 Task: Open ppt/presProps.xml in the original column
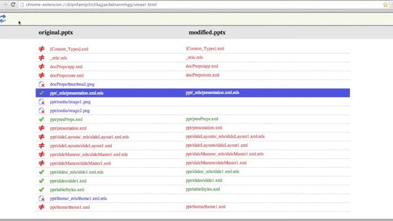point(66,120)
